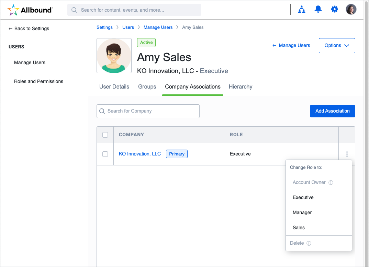Go Back to Settings
Image resolution: width=369 pixels, height=267 pixels.
[x=29, y=28]
